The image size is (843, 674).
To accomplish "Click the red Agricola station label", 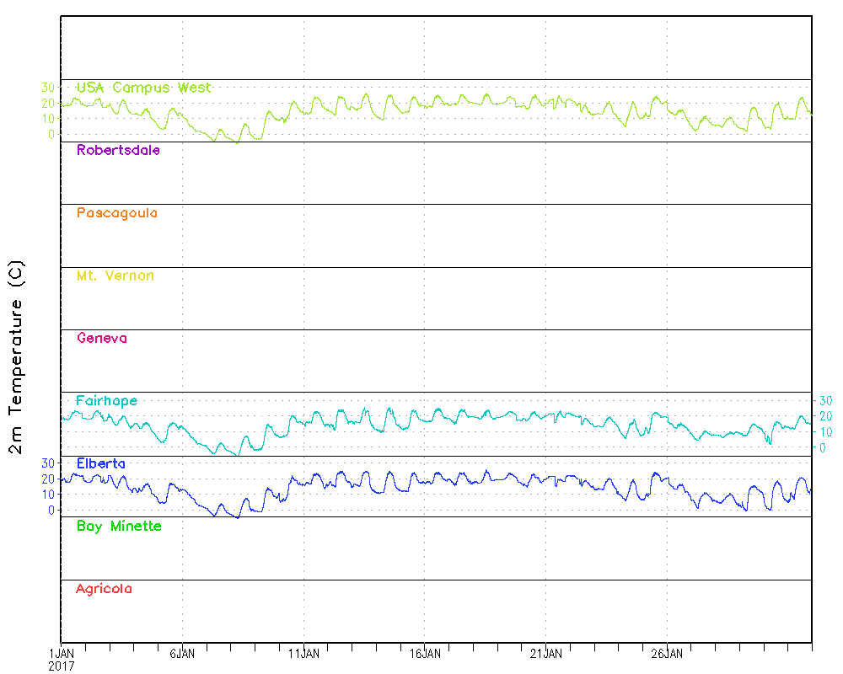I will 104,589.
